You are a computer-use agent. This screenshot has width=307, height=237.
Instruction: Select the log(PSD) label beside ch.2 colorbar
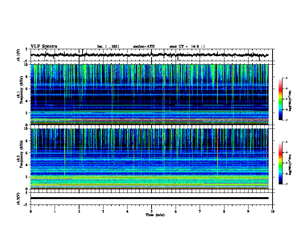tap(290, 165)
